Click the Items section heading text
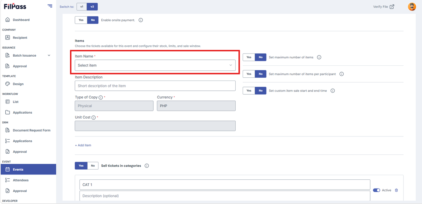This screenshot has width=422, height=204. pos(79,41)
